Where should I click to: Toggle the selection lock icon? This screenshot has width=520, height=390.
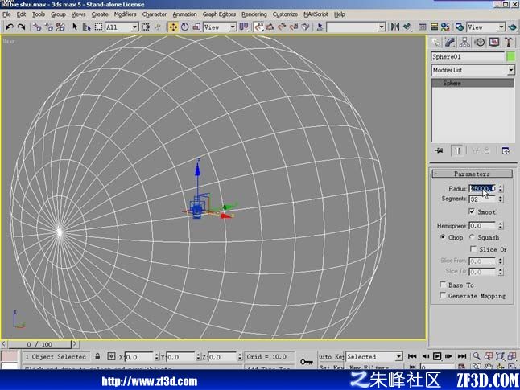(x=97, y=356)
